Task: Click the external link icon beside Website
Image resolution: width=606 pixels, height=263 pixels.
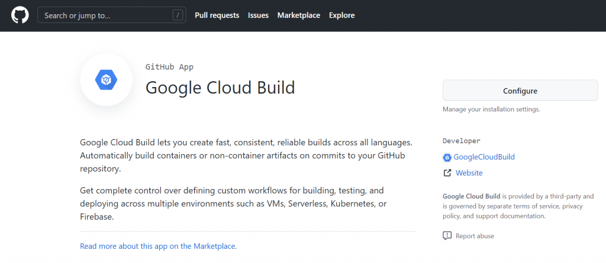Action: click(x=447, y=173)
